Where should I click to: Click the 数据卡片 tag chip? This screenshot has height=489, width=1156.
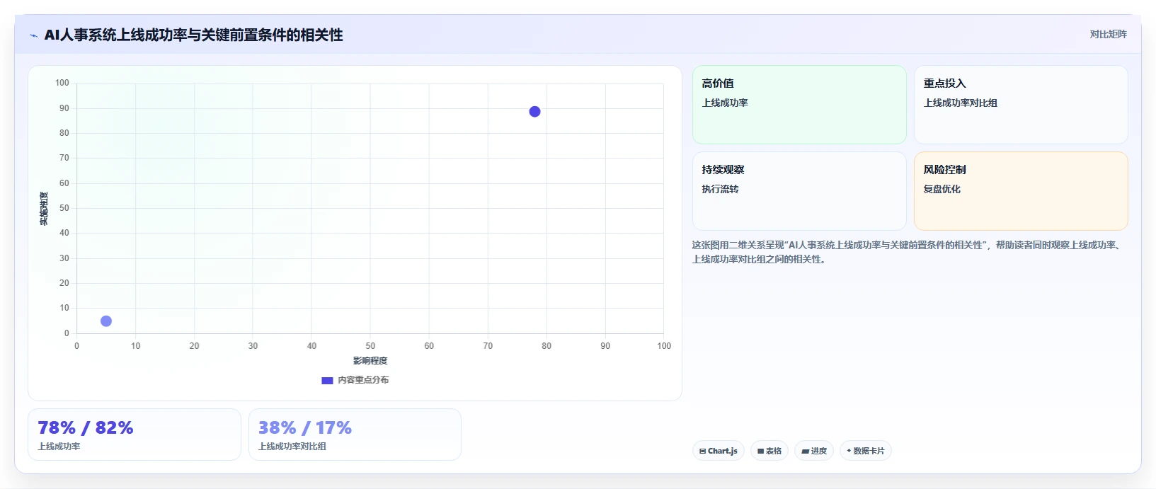coord(866,451)
